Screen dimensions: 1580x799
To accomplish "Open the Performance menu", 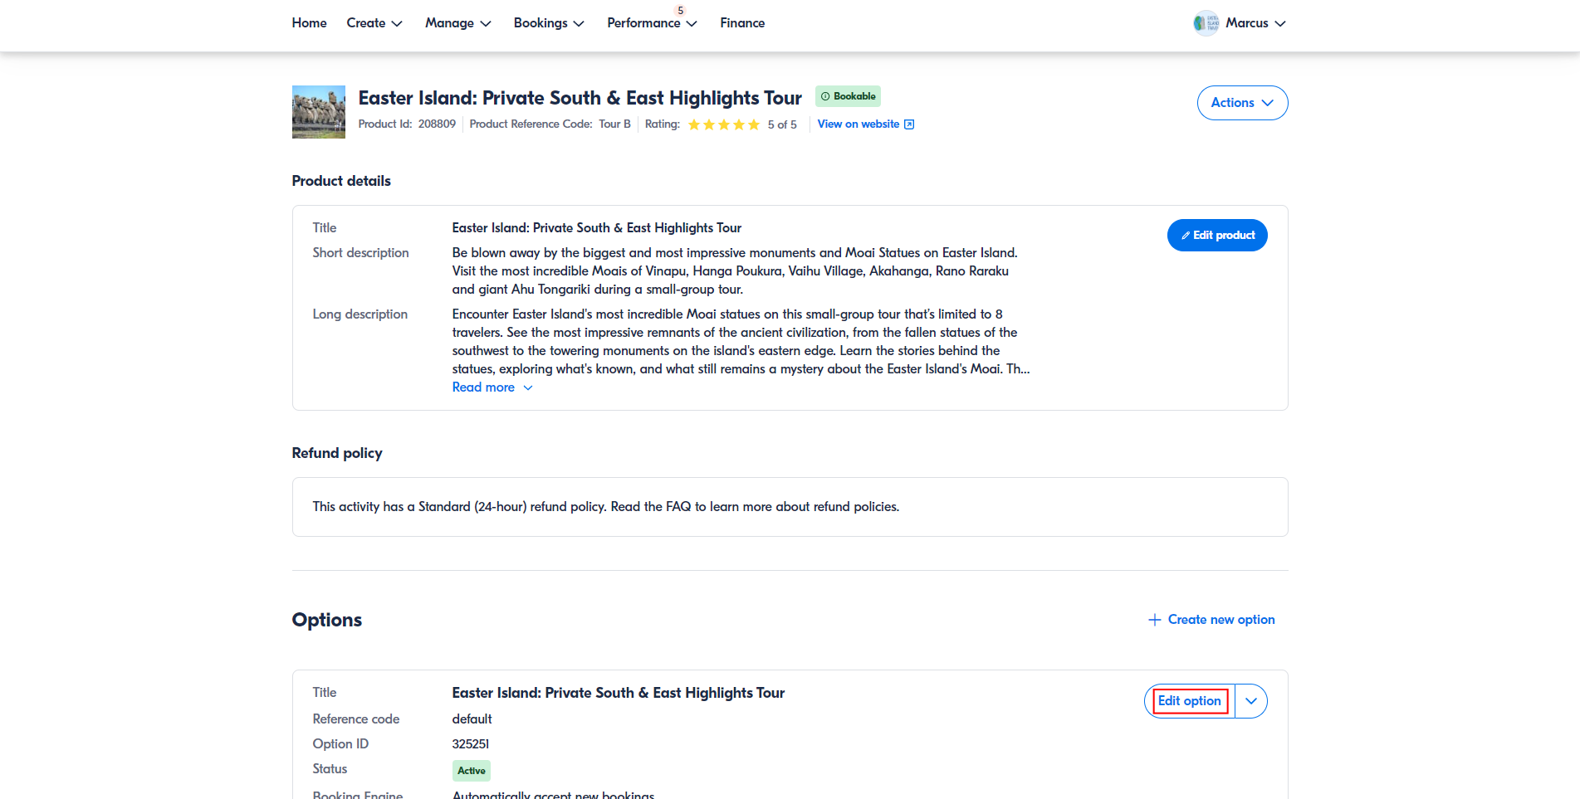I will coord(651,23).
